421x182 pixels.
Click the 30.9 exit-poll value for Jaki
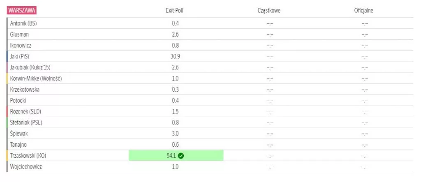pyautogui.click(x=175, y=56)
